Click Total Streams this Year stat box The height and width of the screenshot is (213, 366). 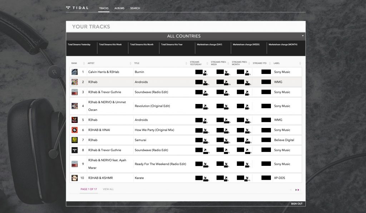(177, 48)
